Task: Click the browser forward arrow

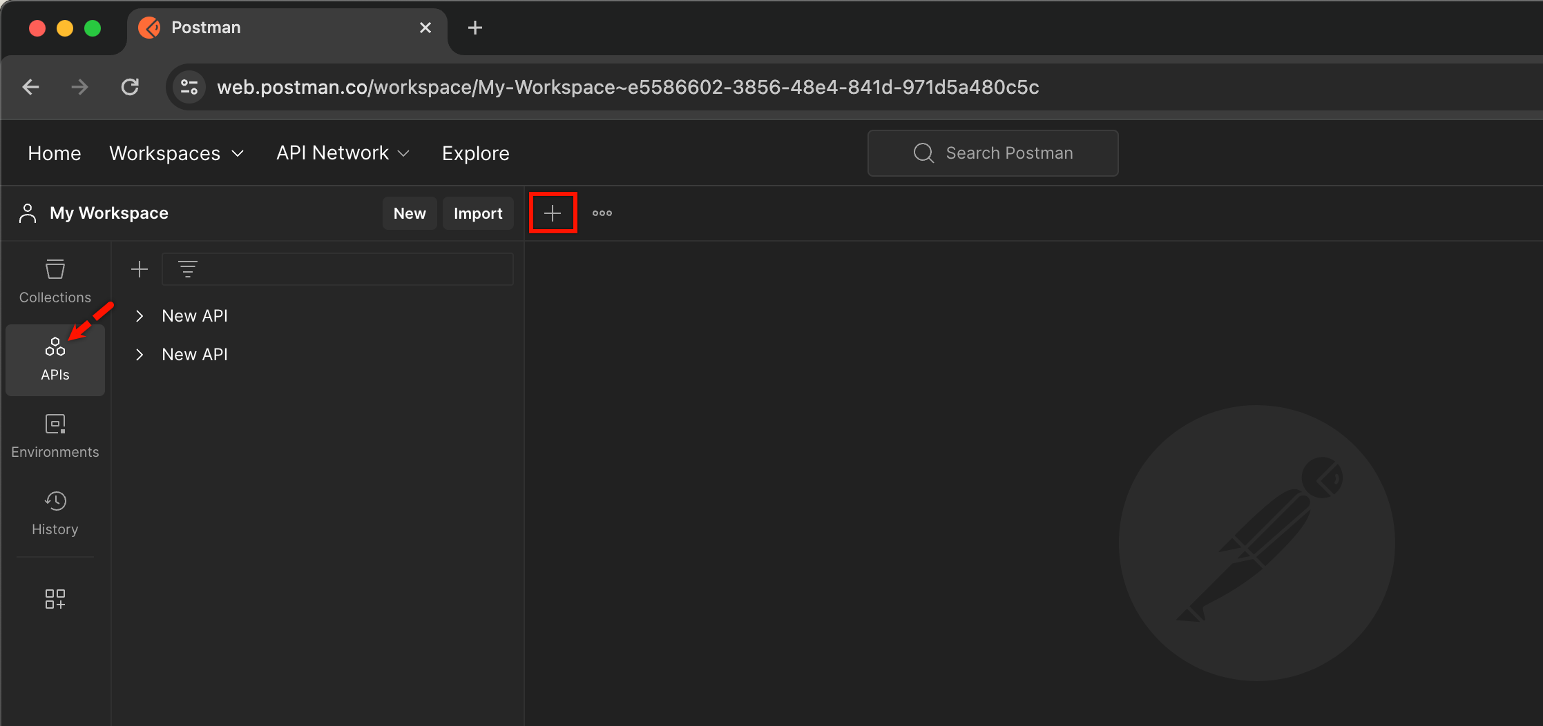Action: tap(80, 87)
